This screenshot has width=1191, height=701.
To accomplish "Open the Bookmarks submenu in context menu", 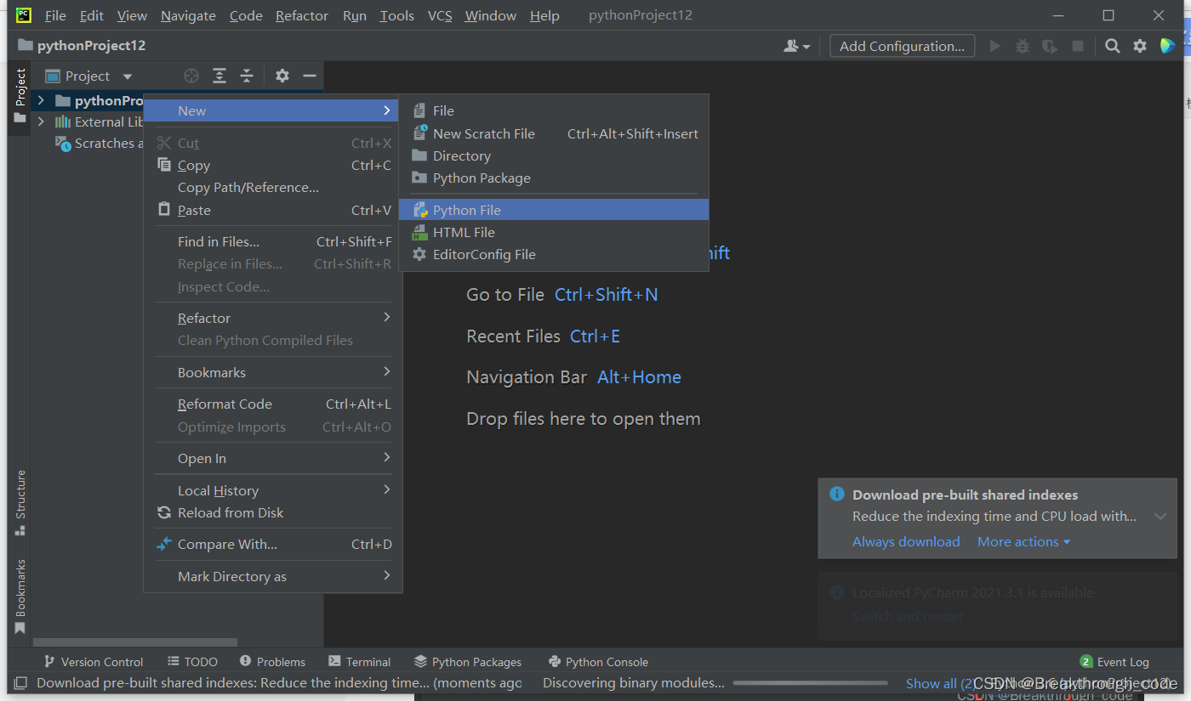I will [x=273, y=372].
